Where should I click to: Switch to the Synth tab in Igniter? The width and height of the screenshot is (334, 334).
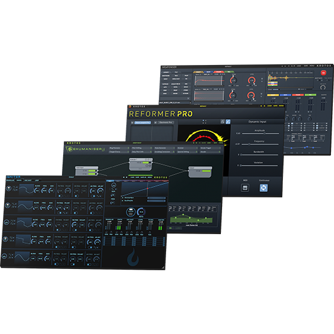tap(19, 181)
